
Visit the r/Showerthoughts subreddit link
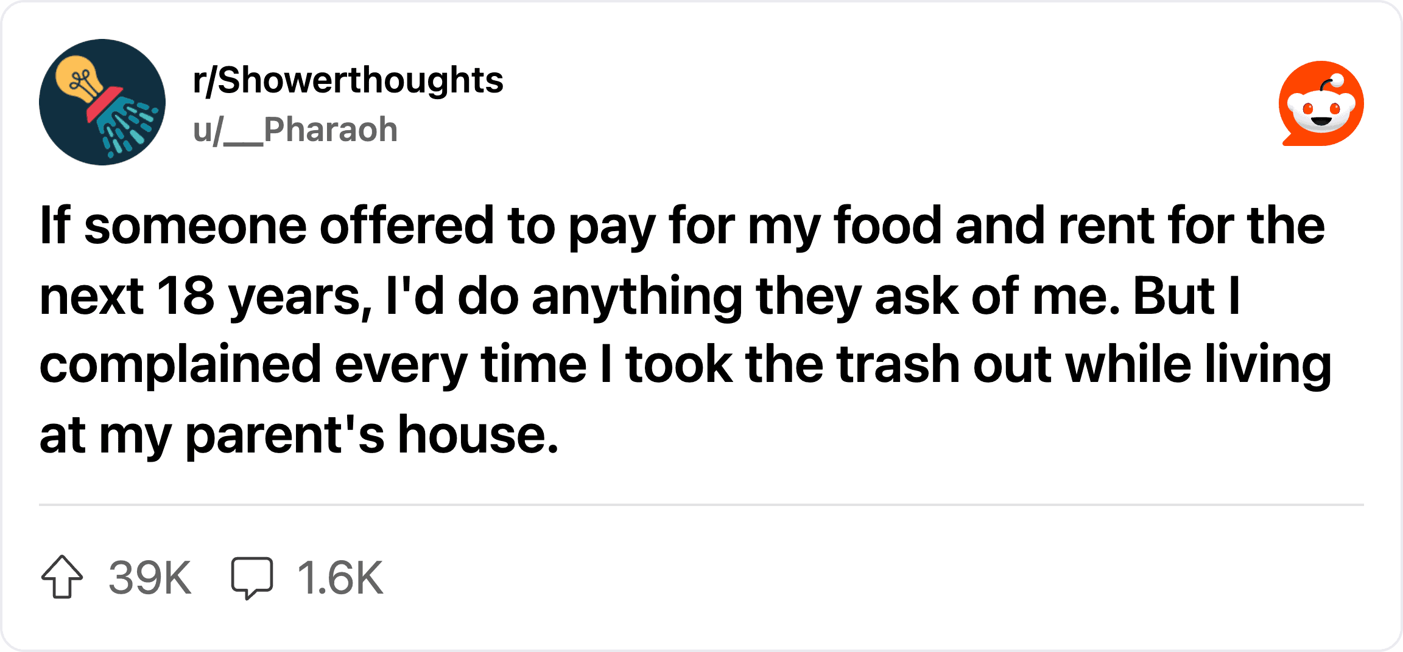(x=348, y=80)
